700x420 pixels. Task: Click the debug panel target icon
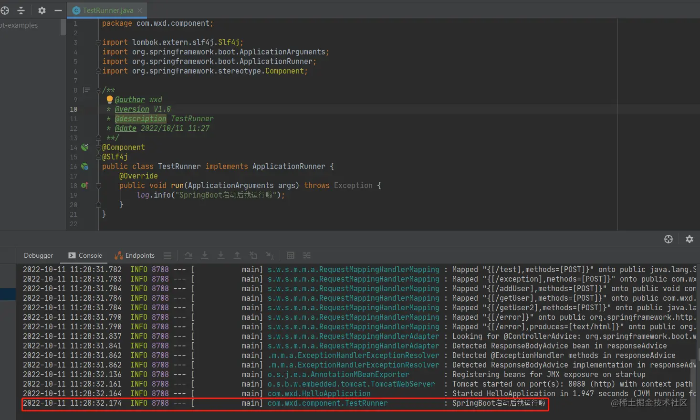click(x=669, y=239)
